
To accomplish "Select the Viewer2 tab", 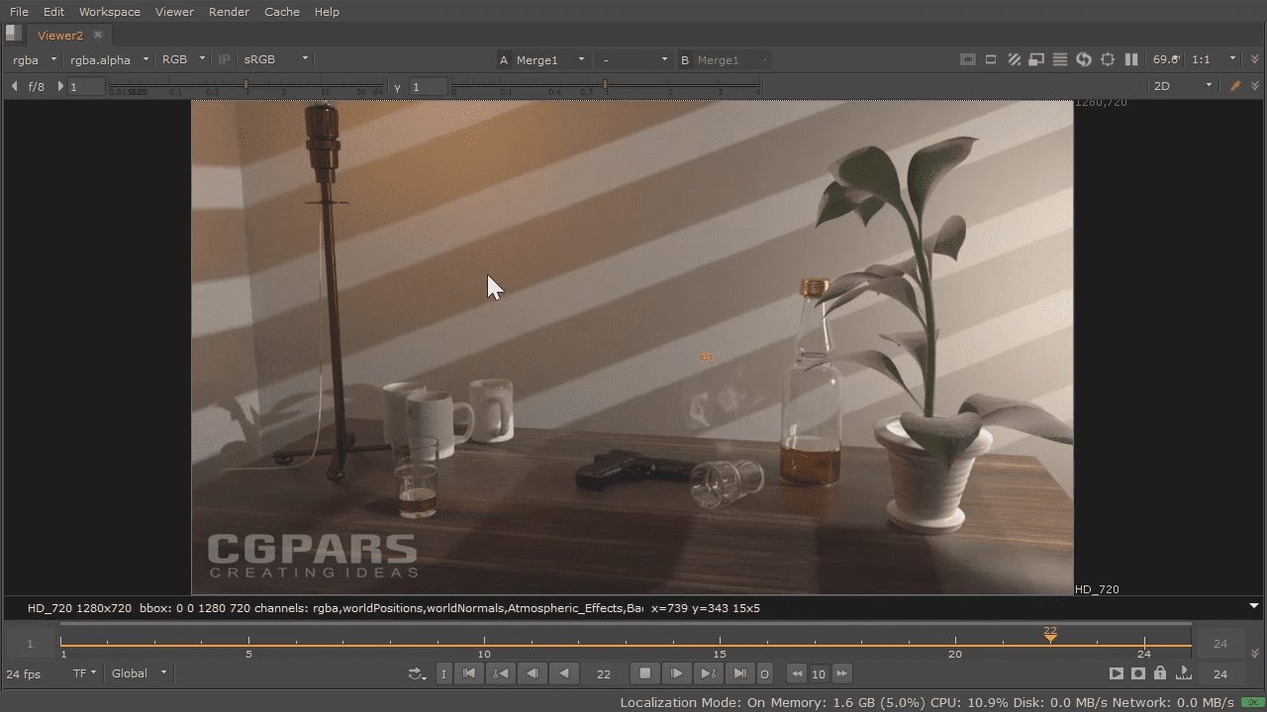I will [59, 34].
